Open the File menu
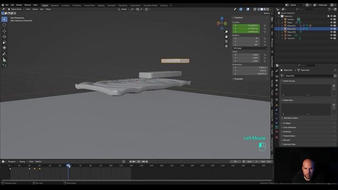 click(7, 5)
